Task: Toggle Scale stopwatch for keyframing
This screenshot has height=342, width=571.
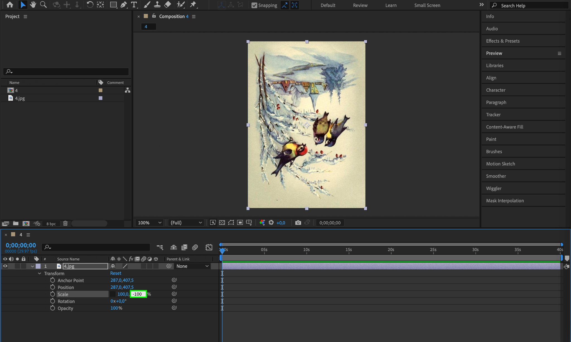Action: (52, 294)
